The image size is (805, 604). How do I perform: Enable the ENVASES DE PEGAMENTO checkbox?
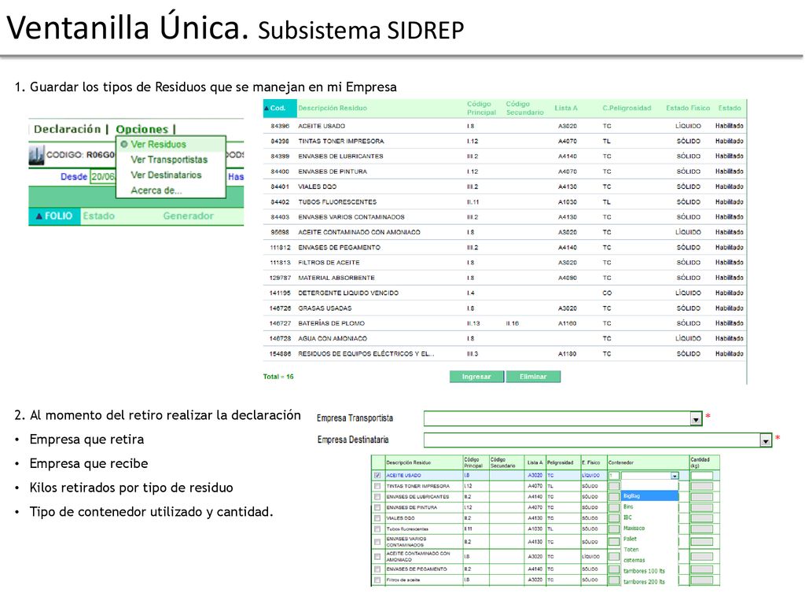click(x=377, y=569)
